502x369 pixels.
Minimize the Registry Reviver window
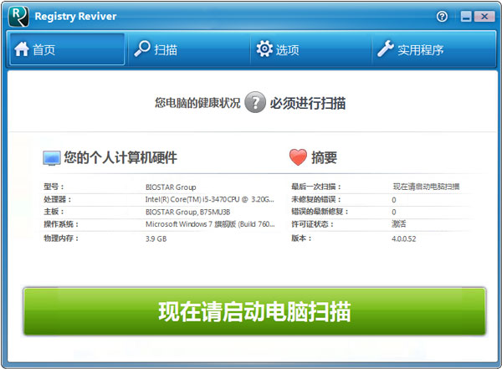click(x=464, y=17)
